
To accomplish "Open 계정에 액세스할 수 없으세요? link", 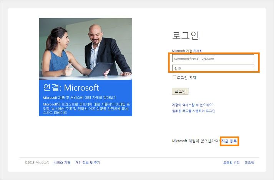I will tap(193, 105).
